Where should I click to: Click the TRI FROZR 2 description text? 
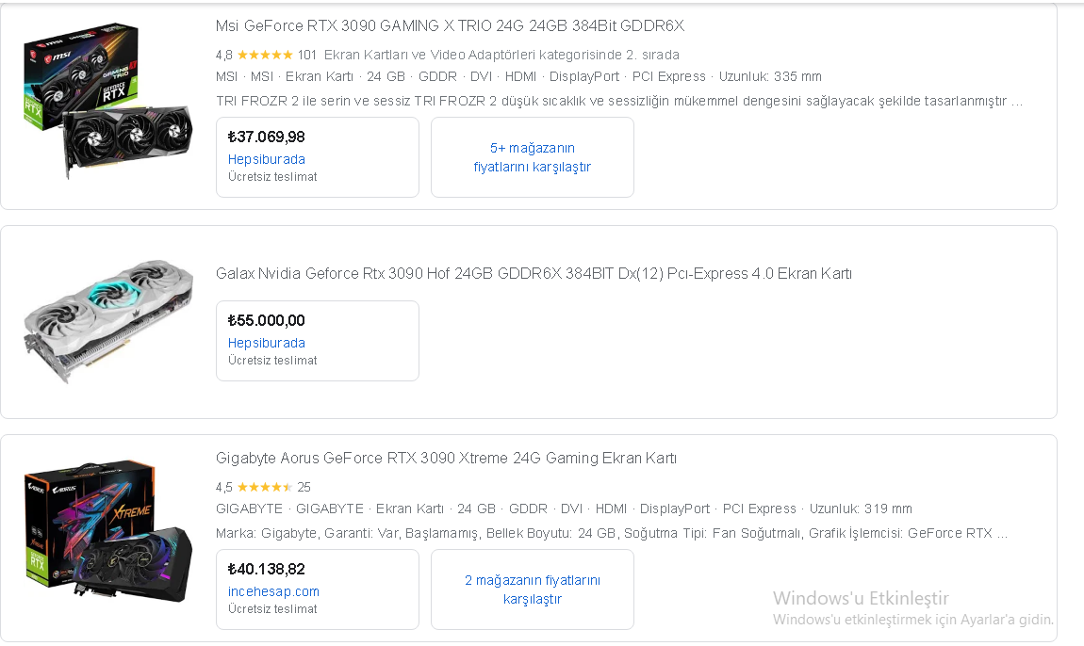click(618, 101)
